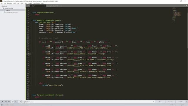188x106 pixels.
Task: Toggle the sidebar via status bar icon
Action: click(x=2, y=105)
